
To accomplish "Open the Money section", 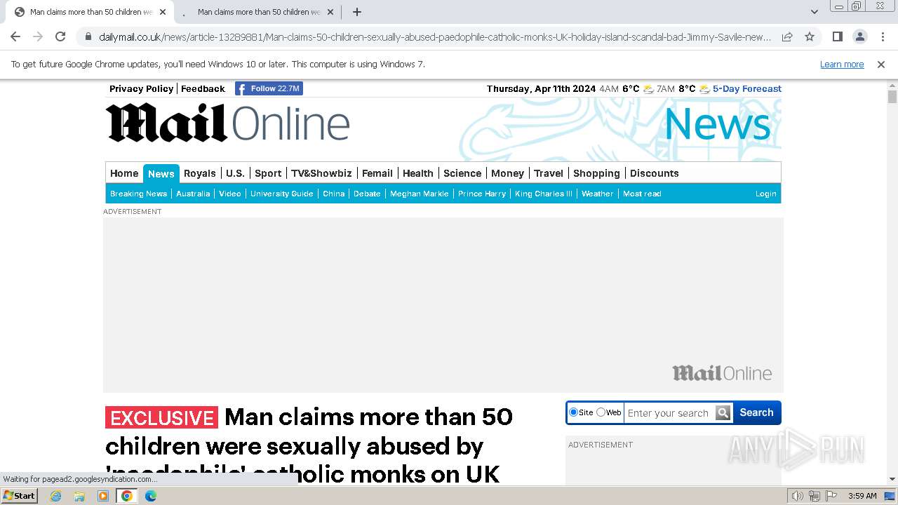I will 508,173.
